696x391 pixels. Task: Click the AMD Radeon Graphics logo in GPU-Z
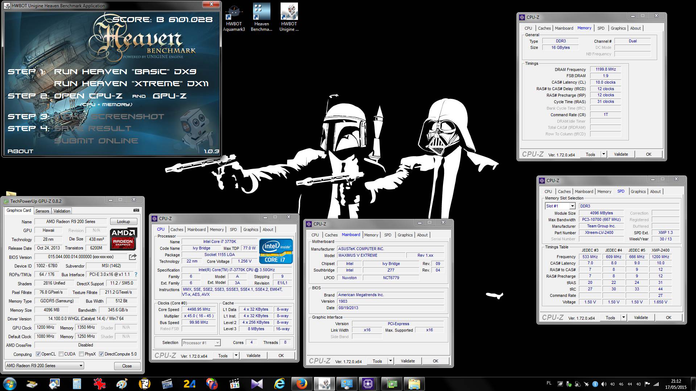[123, 239]
